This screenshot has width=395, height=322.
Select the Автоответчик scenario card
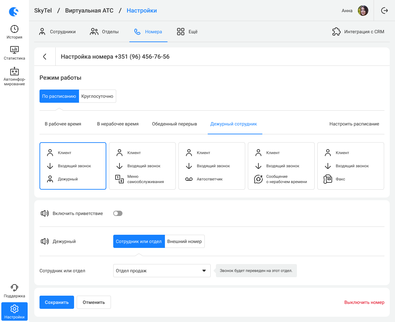[x=212, y=166]
